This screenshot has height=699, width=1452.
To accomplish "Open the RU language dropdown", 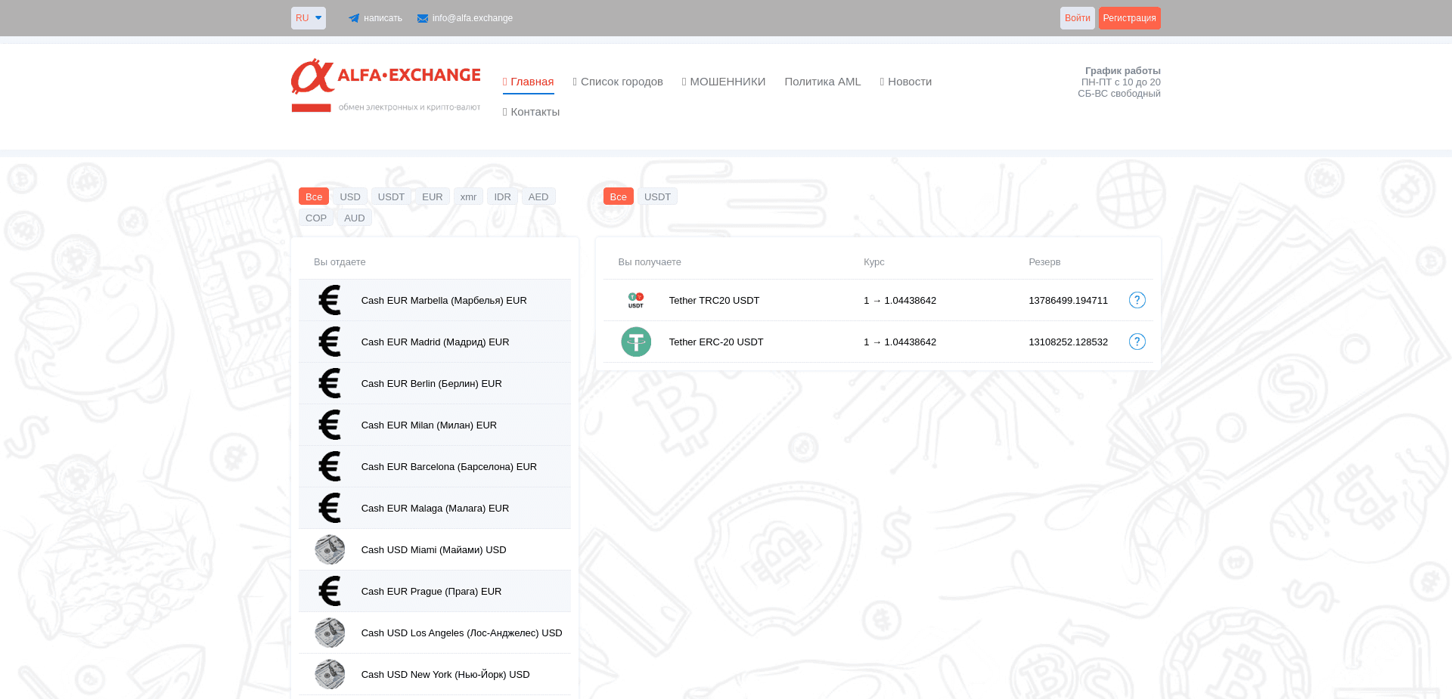I will click(x=308, y=17).
